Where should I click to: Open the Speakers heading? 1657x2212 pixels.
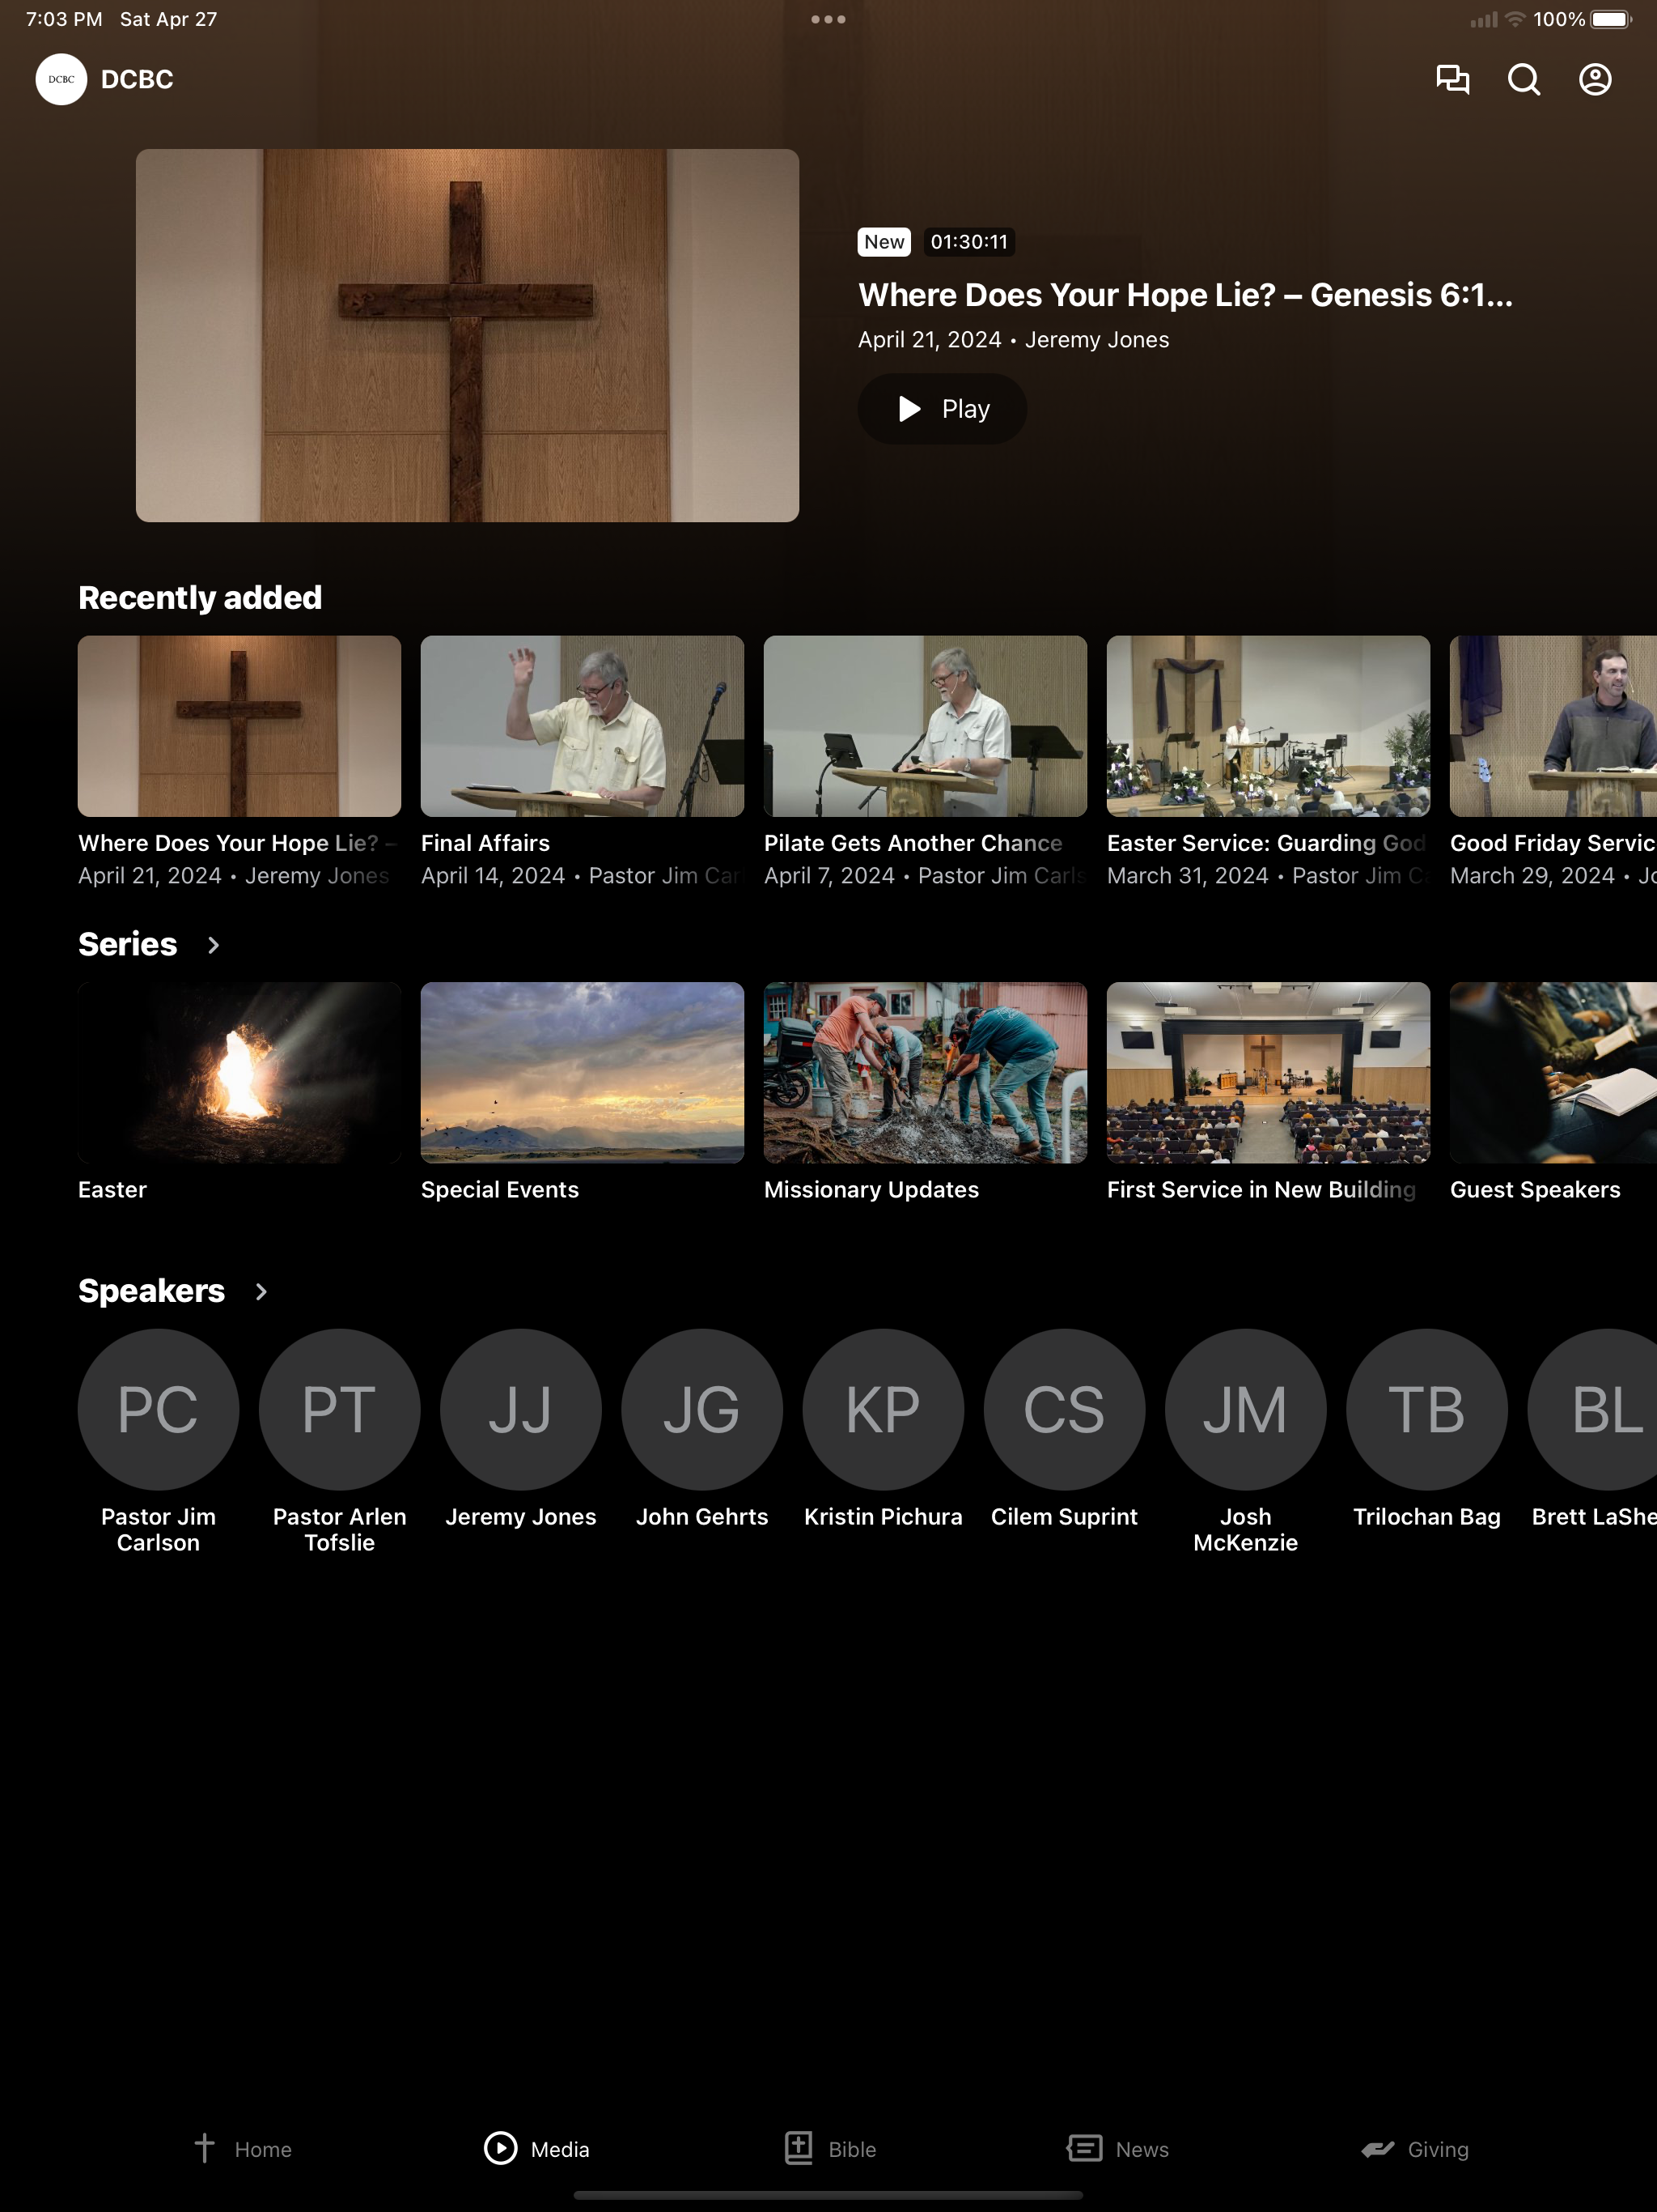(x=151, y=1291)
